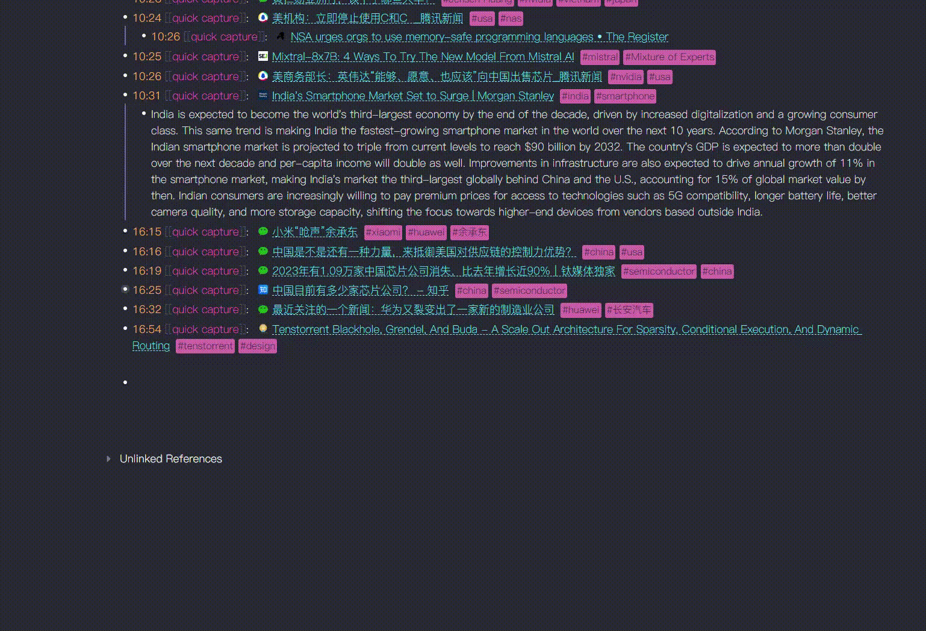The width and height of the screenshot is (926, 631).
Task: Open the 美机构:立即停止使用C和C link
Action: click(x=367, y=18)
